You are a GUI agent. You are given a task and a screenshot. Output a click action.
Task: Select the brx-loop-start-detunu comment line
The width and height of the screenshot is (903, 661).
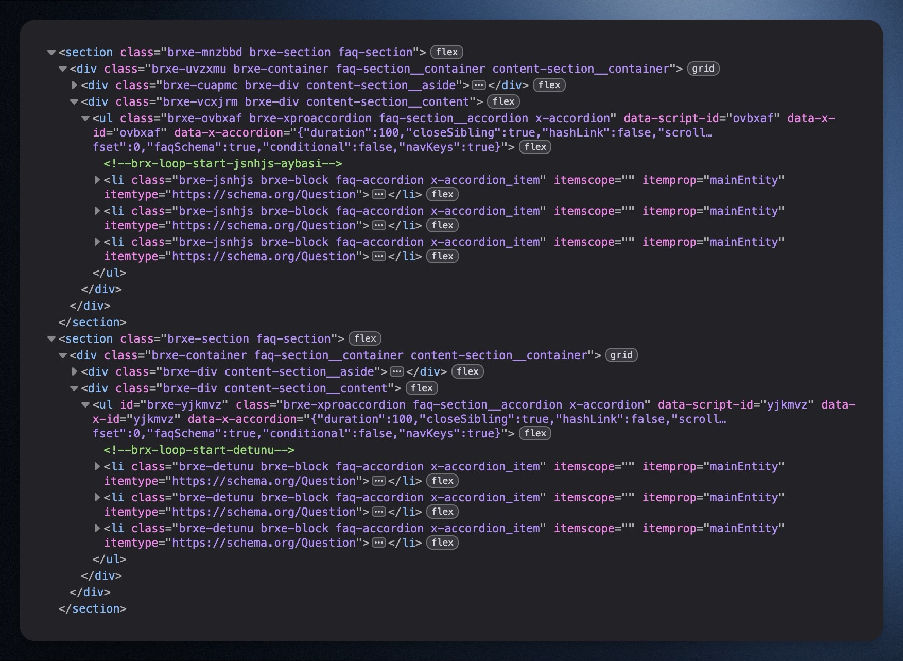199,450
